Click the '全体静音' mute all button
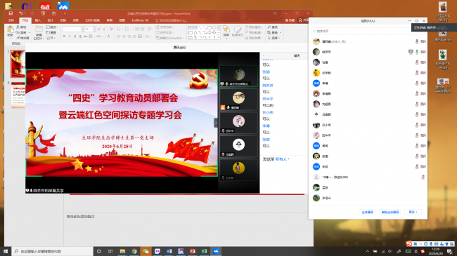457x256 pixels. [x=367, y=212]
